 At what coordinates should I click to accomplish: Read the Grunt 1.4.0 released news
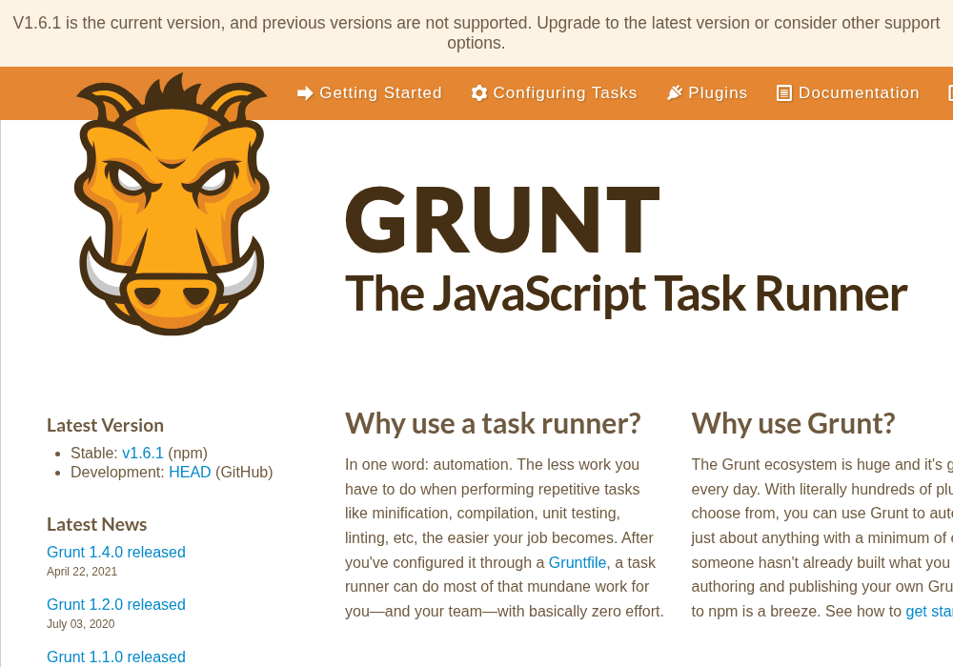[116, 553]
